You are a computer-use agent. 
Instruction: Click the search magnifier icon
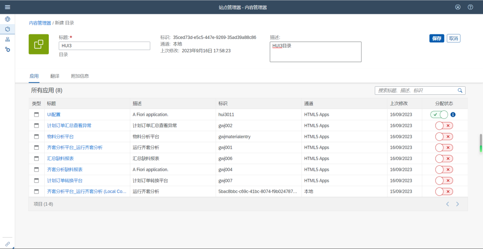tap(460, 90)
